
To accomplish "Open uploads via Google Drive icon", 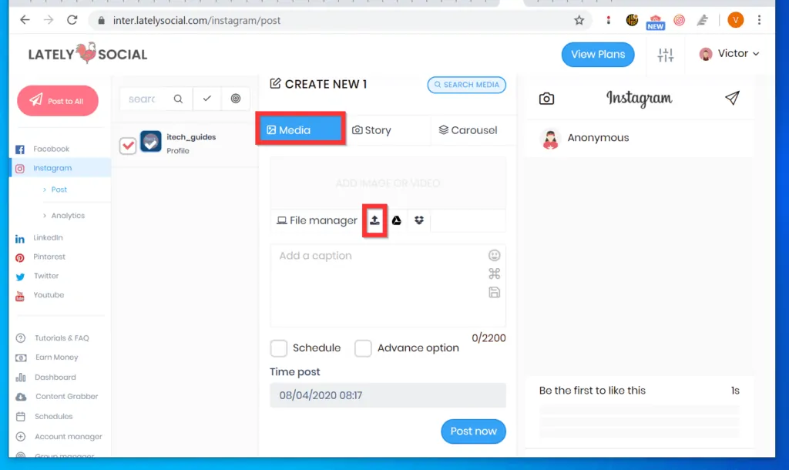I will coord(396,220).
